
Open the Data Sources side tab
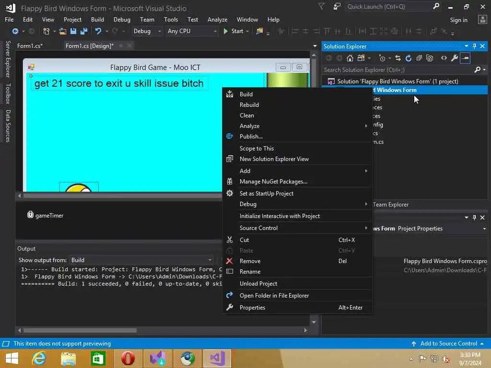tap(8, 126)
